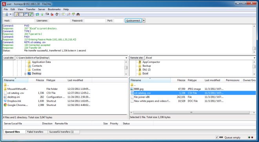Toggle local directory tree display
Image resolution: width=259 pixels, height=142 pixels.
pyautogui.click(x=21, y=15)
